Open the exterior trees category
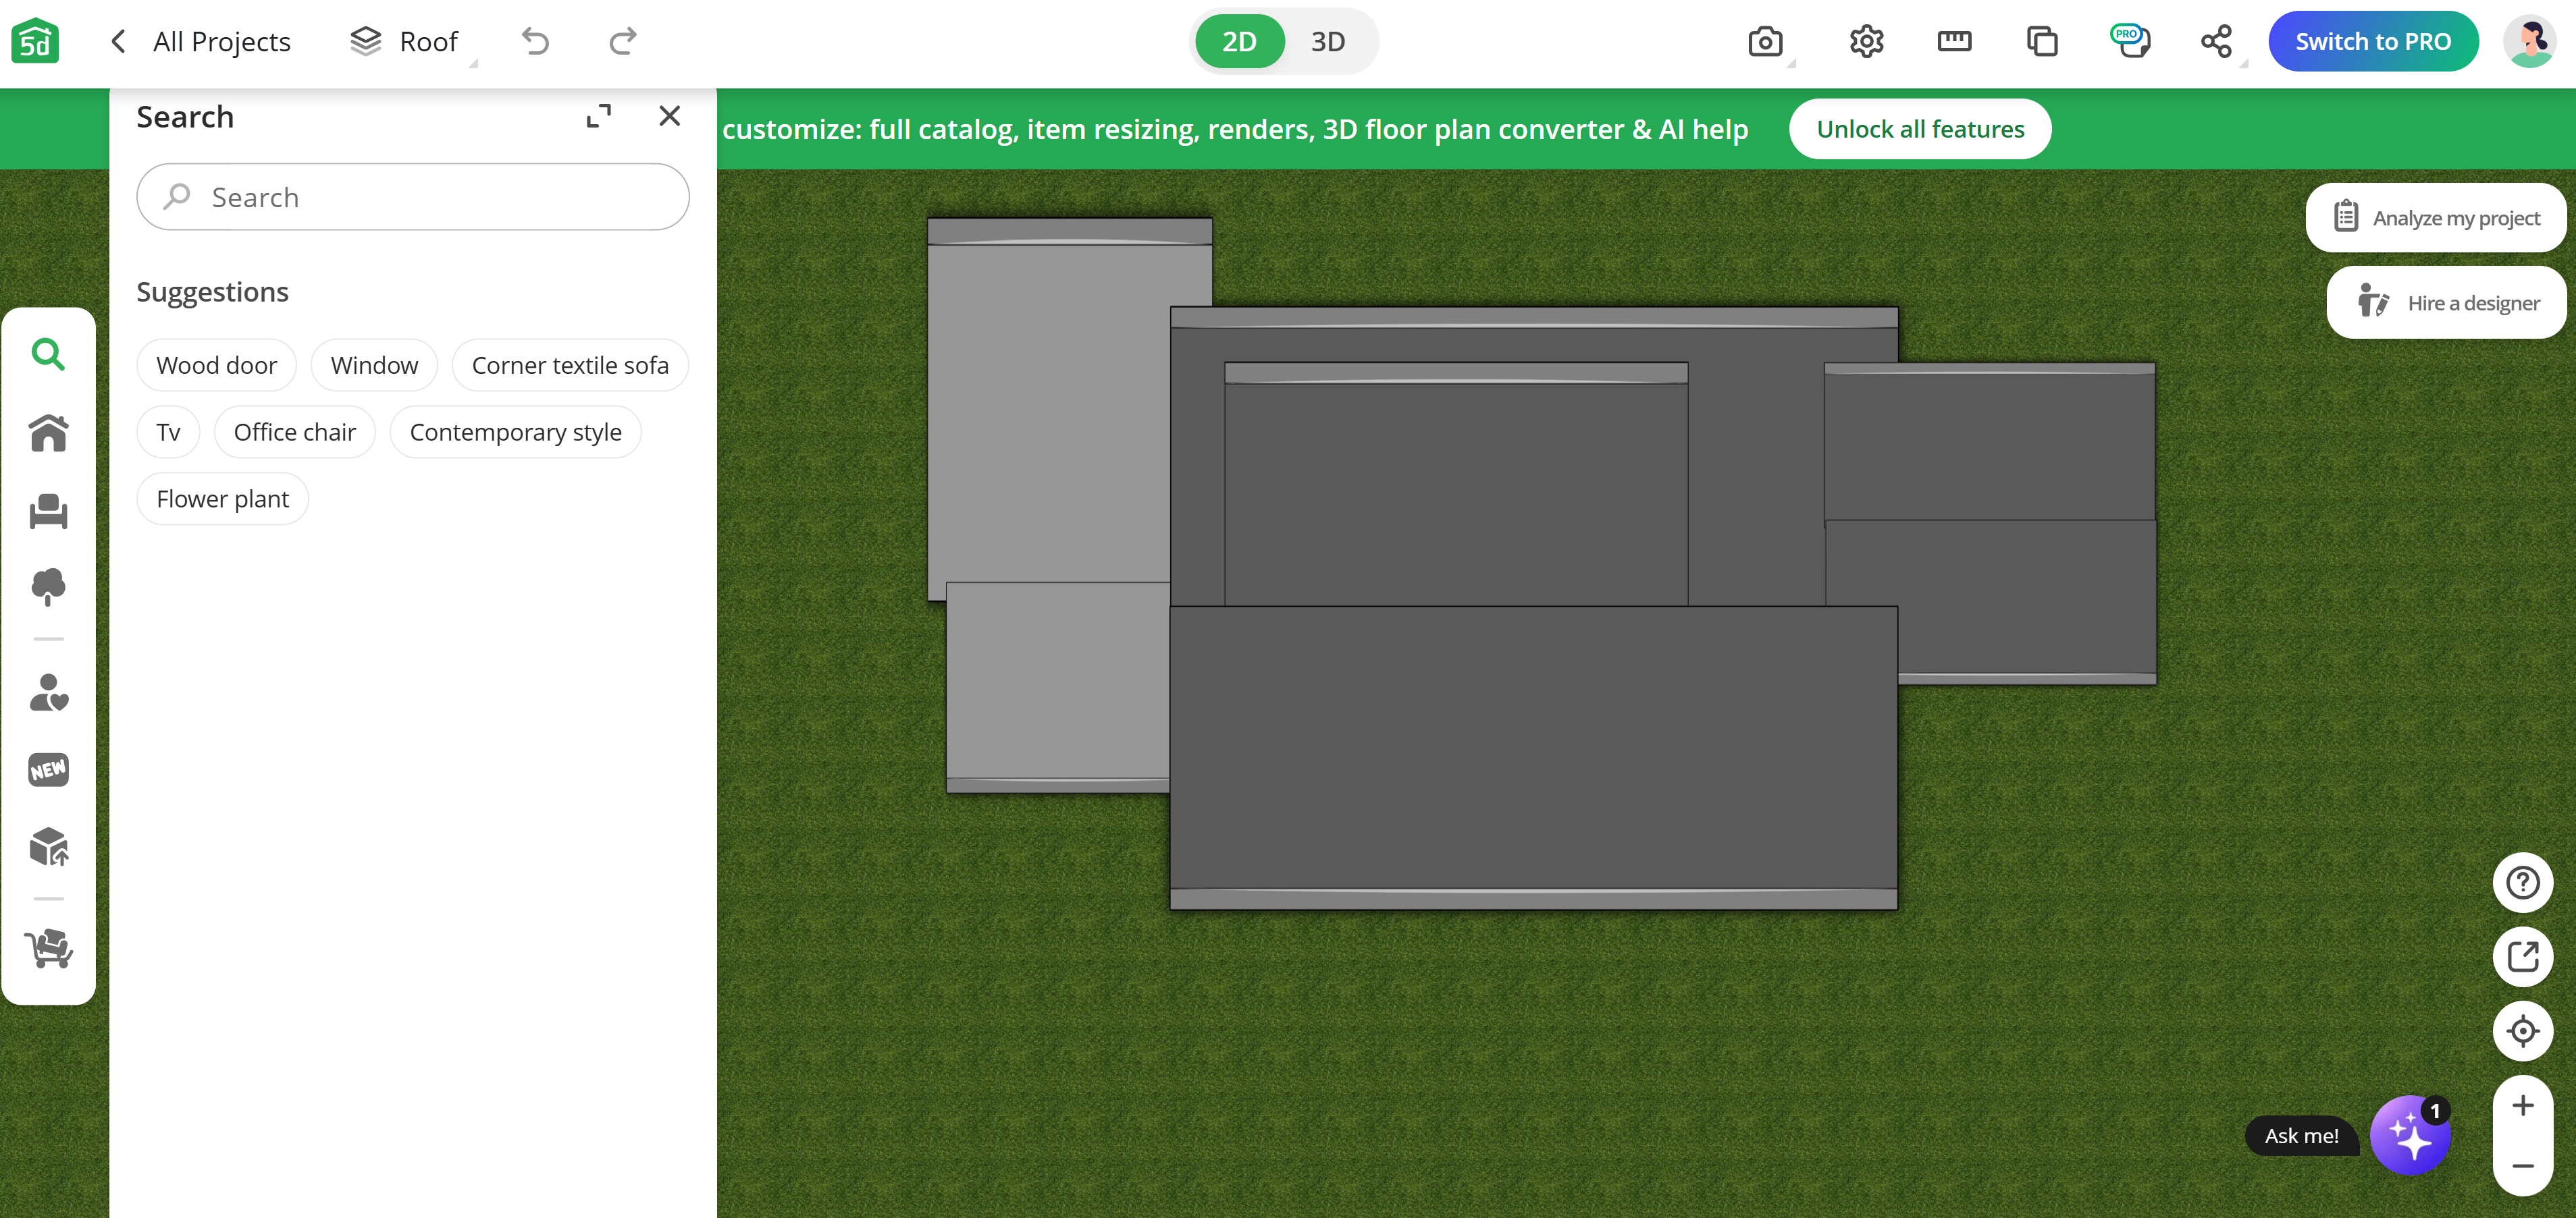Viewport: 2576px width, 1218px height. [x=48, y=586]
